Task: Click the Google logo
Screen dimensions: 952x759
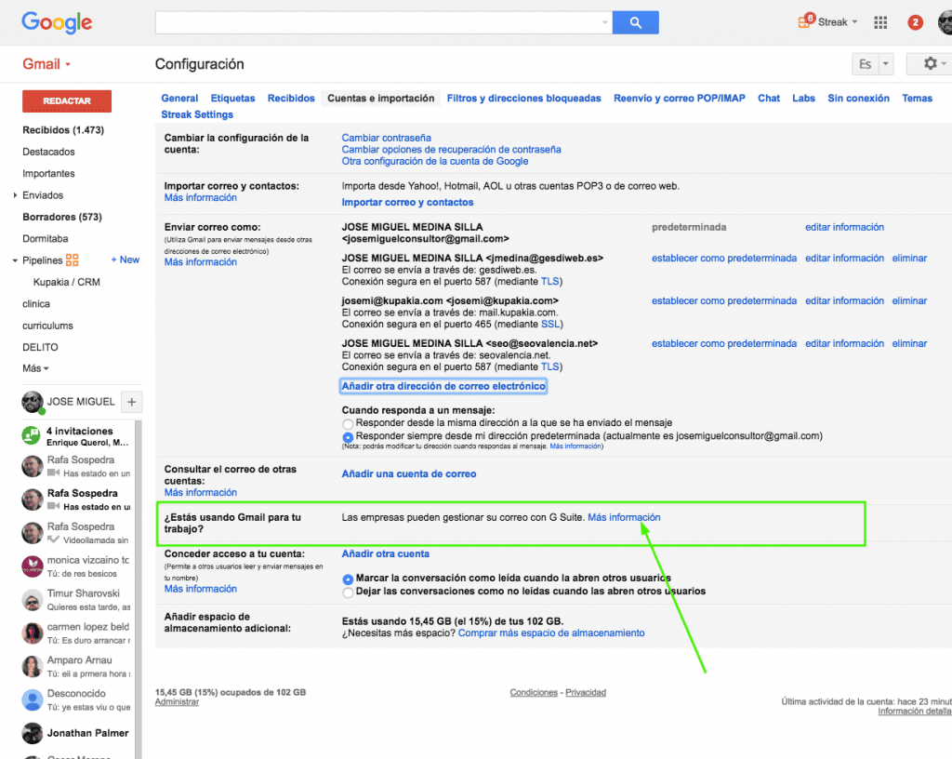Action: coord(56,22)
